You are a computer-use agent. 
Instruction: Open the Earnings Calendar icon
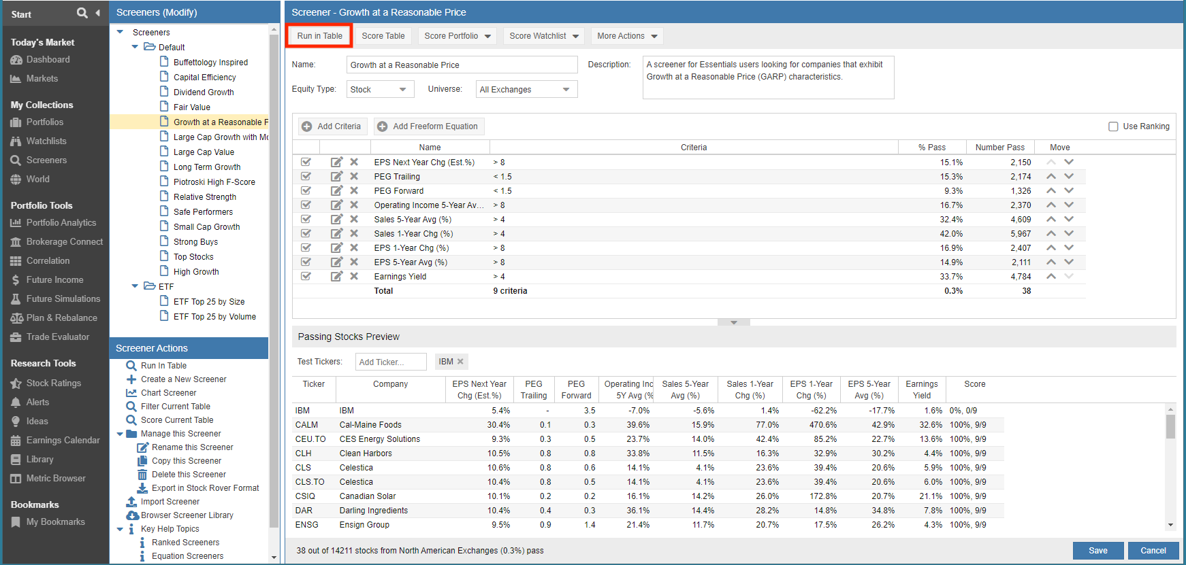[16, 441]
